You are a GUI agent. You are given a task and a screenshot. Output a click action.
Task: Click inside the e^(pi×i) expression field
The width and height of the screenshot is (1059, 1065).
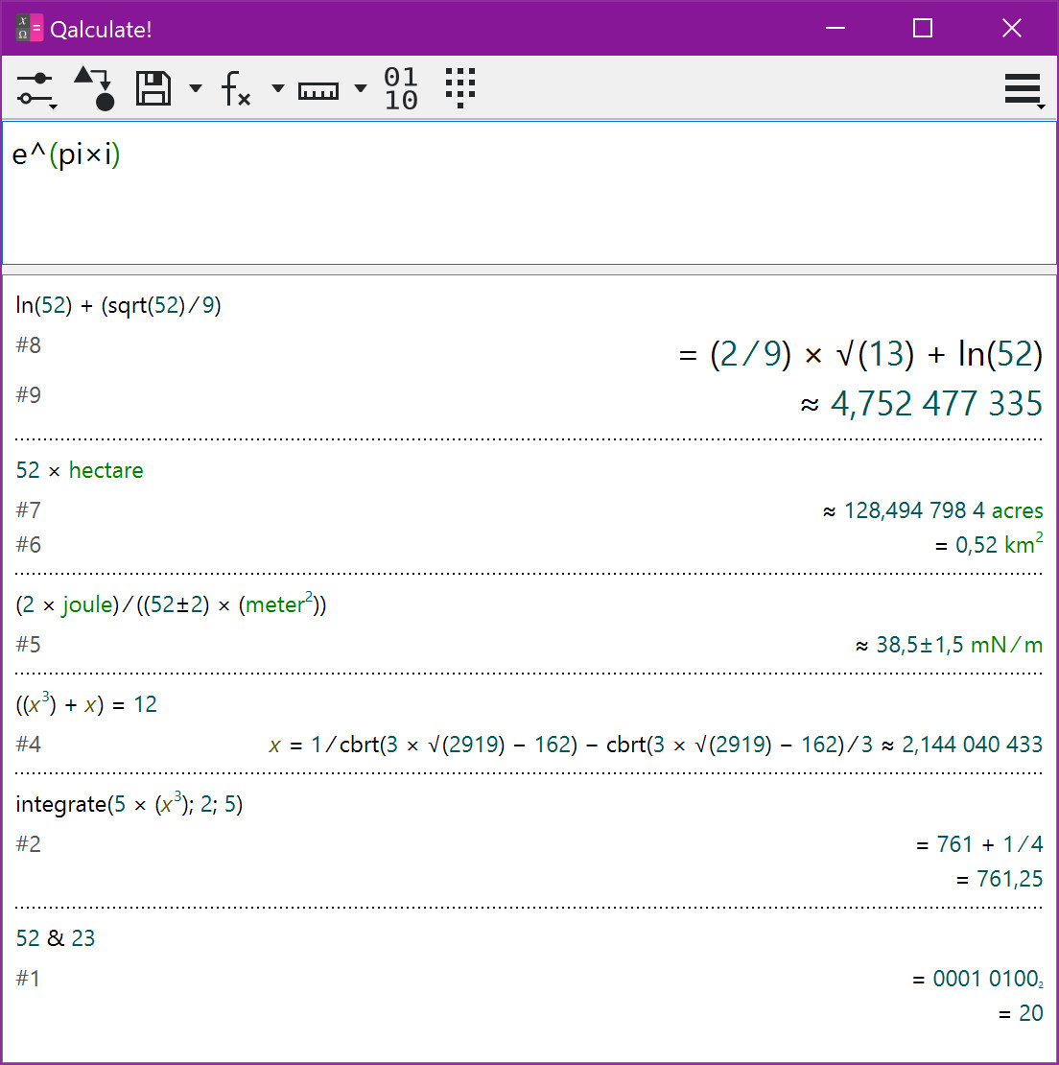(529, 192)
